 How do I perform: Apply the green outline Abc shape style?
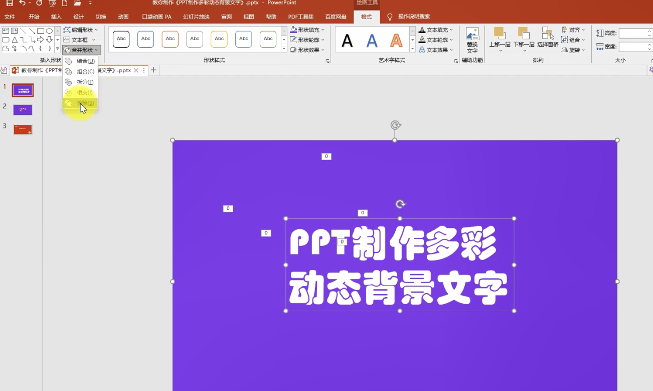tap(268, 39)
